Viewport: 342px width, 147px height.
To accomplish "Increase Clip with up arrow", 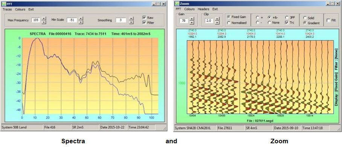I will 217,19.
